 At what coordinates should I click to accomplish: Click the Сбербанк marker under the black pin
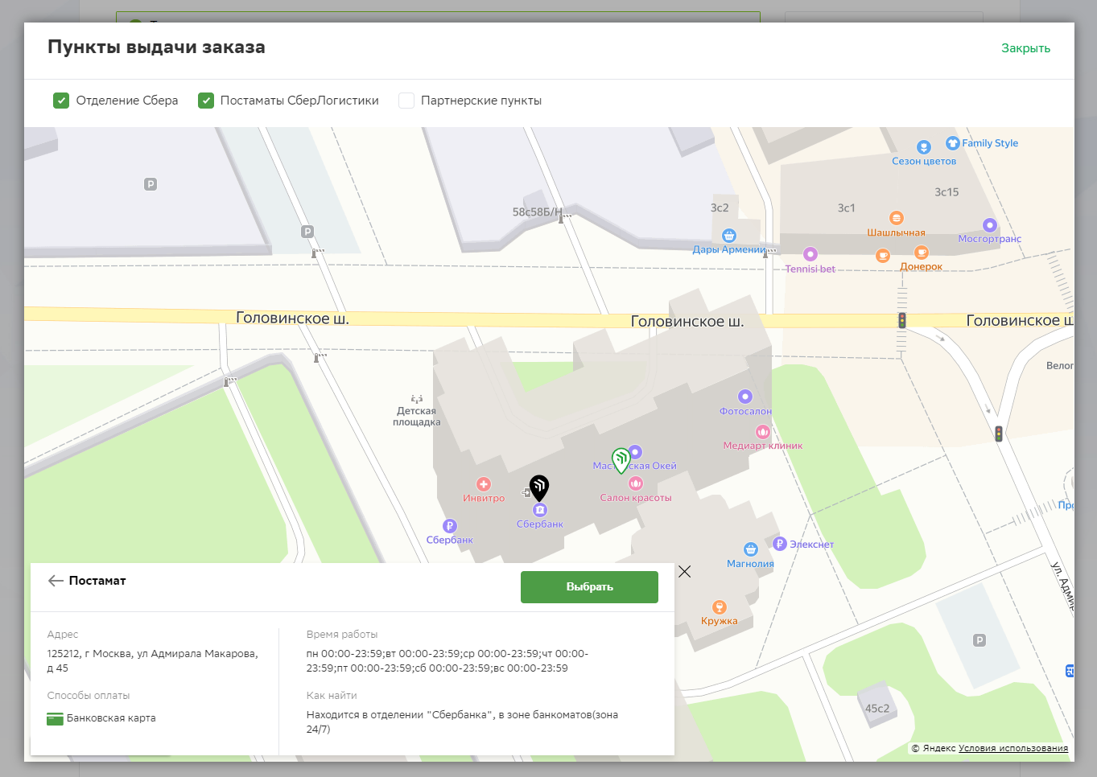pyautogui.click(x=540, y=510)
